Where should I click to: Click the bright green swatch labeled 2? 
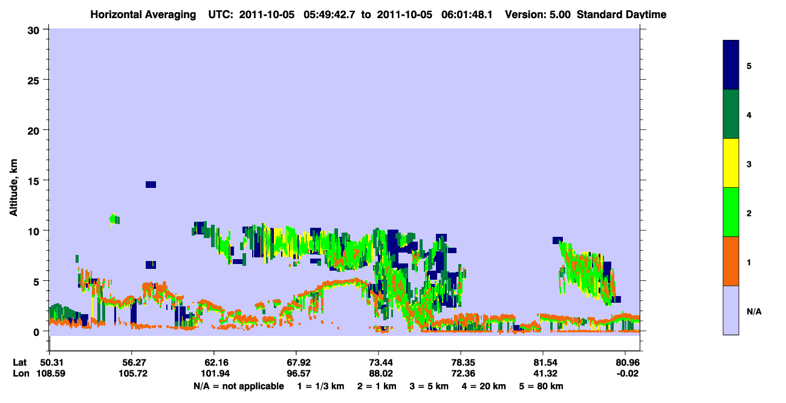[x=731, y=212]
